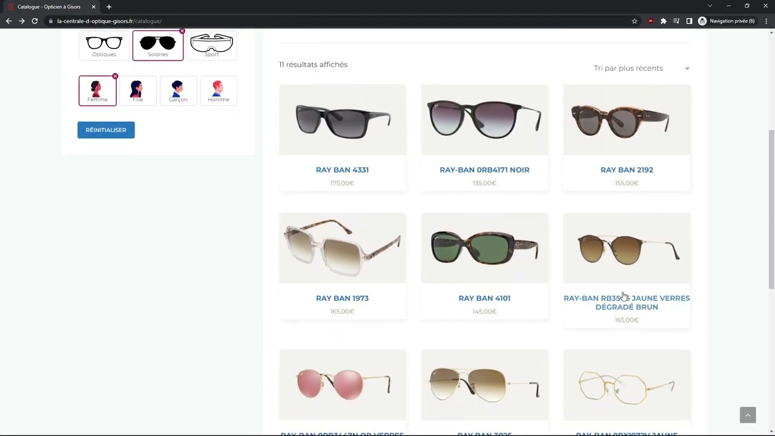Click the gold octagonal clear glasses image
The width and height of the screenshot is (775, 436).
pyautogui.click(x=627, y=385)
